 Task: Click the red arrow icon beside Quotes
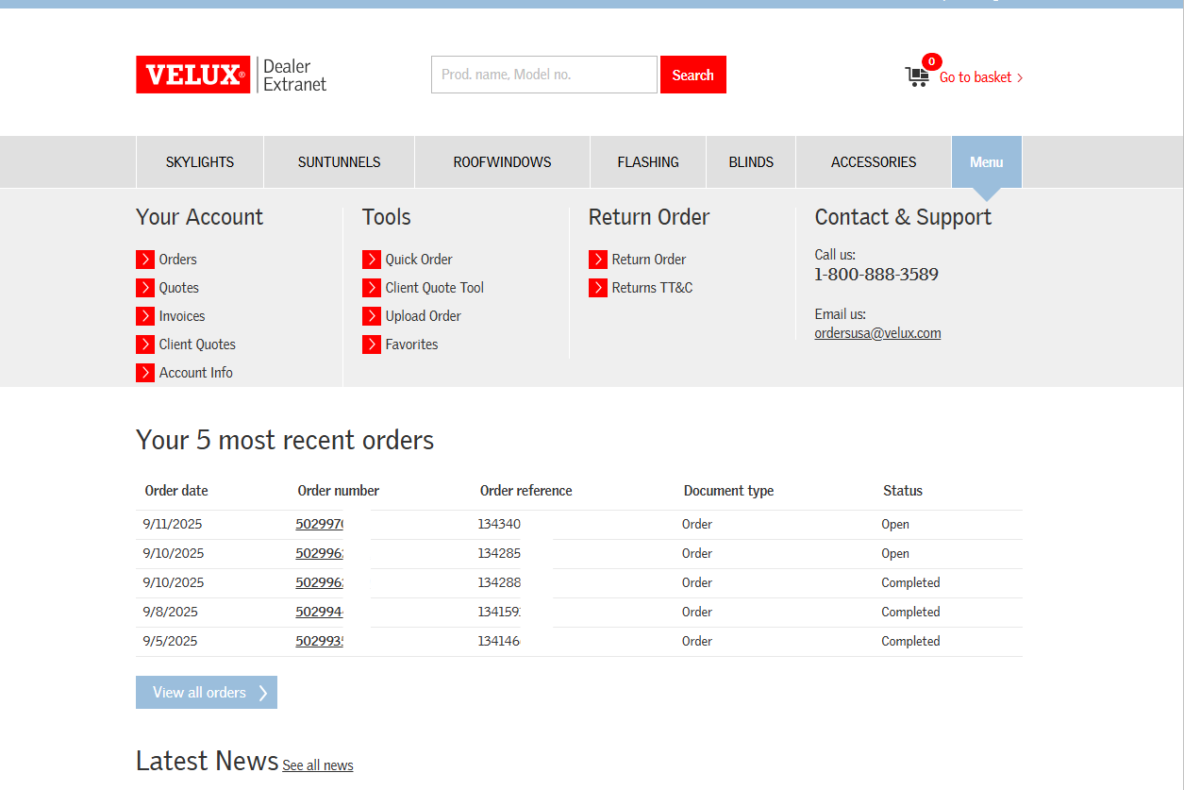(x=145, y=288)
